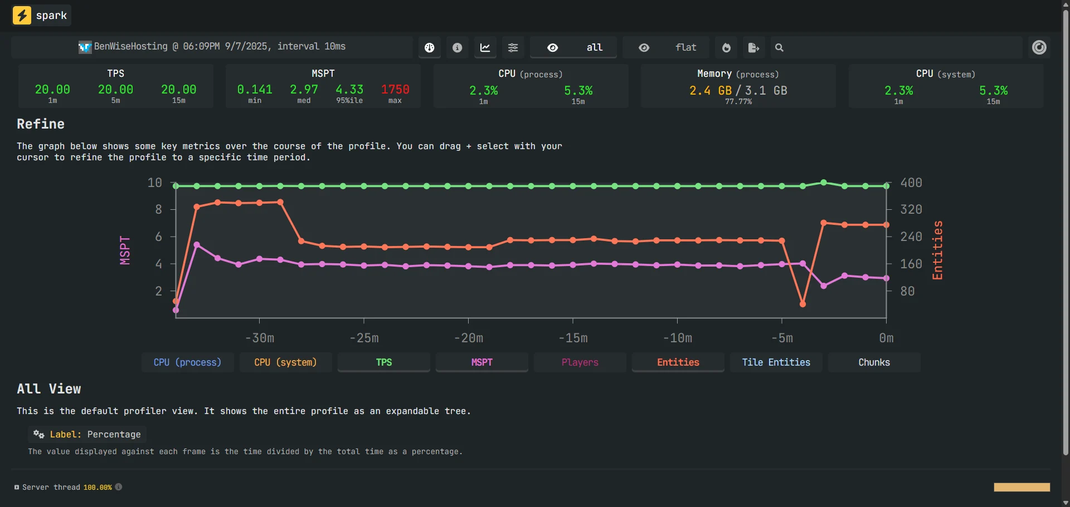Click the info circle in the toolbar
The height and width of the screenshot is (507, 1070).
457,48
